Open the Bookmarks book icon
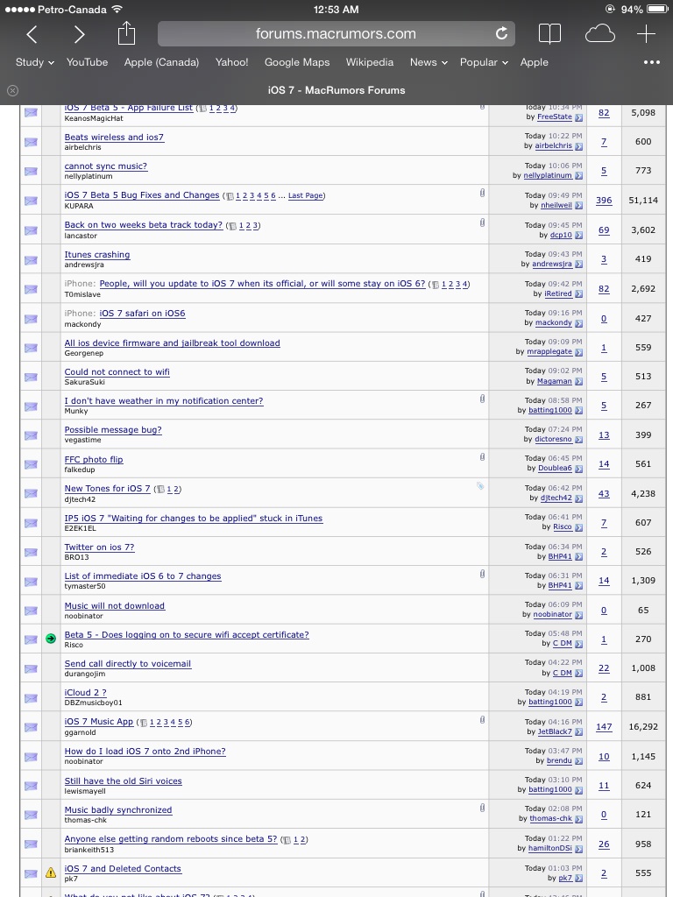The image size is (673, 897). 549,34
